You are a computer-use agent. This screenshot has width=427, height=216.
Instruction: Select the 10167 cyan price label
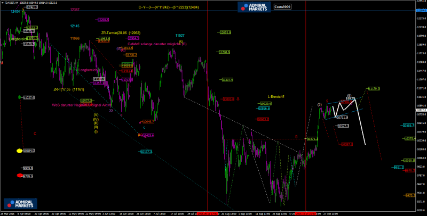point(146,152)
